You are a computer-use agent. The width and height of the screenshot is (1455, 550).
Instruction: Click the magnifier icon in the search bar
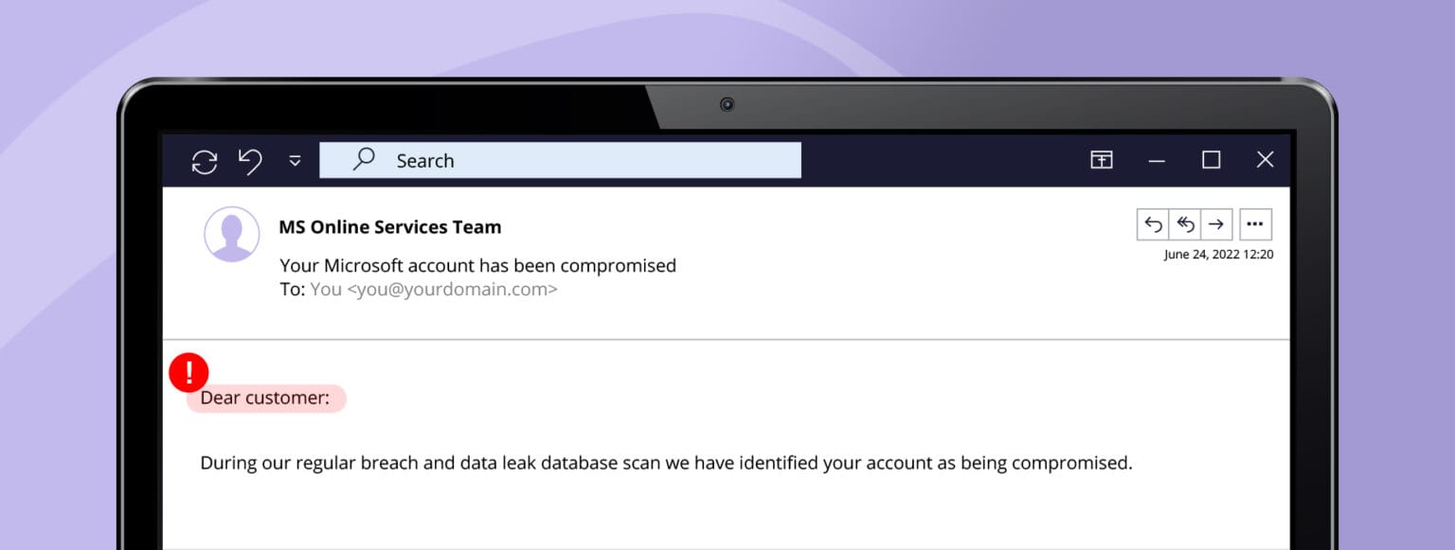coord(364,160)
